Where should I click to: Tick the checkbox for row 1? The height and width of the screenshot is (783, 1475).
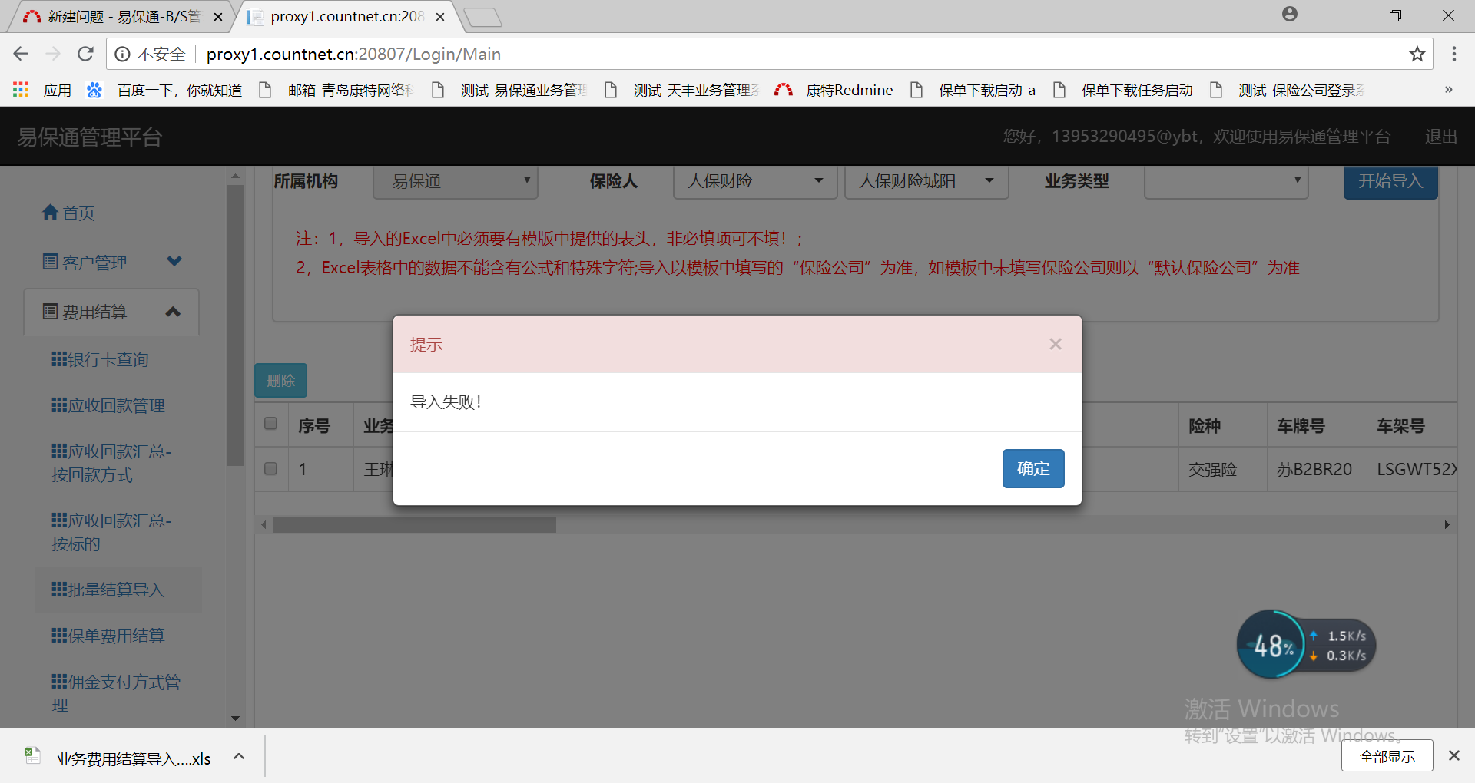pos(270,468)
